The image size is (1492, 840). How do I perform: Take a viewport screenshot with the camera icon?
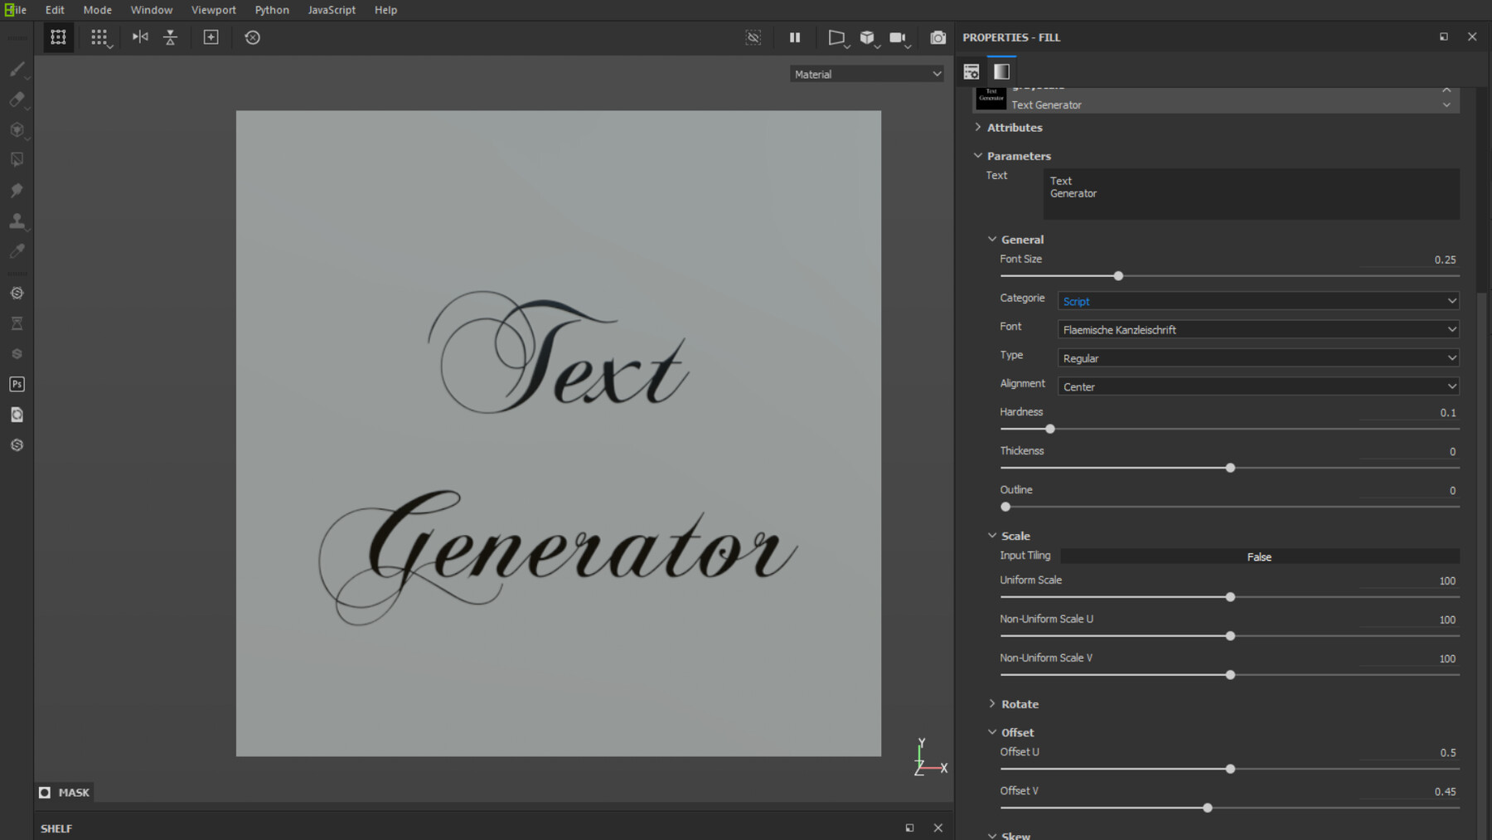(x=937, y=37)
